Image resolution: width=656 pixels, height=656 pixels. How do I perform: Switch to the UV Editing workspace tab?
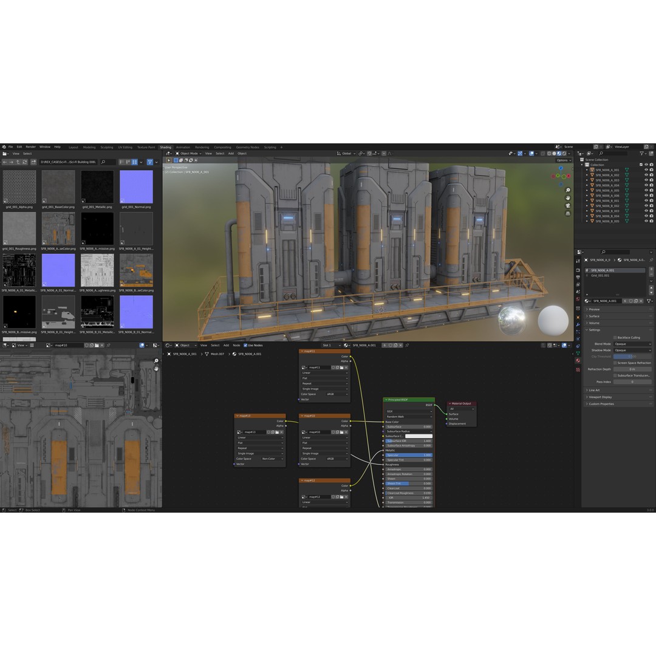pos(125,147)
